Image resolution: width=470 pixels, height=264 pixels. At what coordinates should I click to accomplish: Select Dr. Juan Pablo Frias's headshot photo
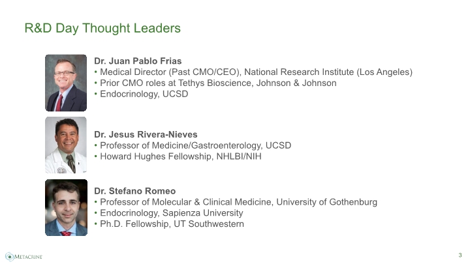[x=66, y=83]
